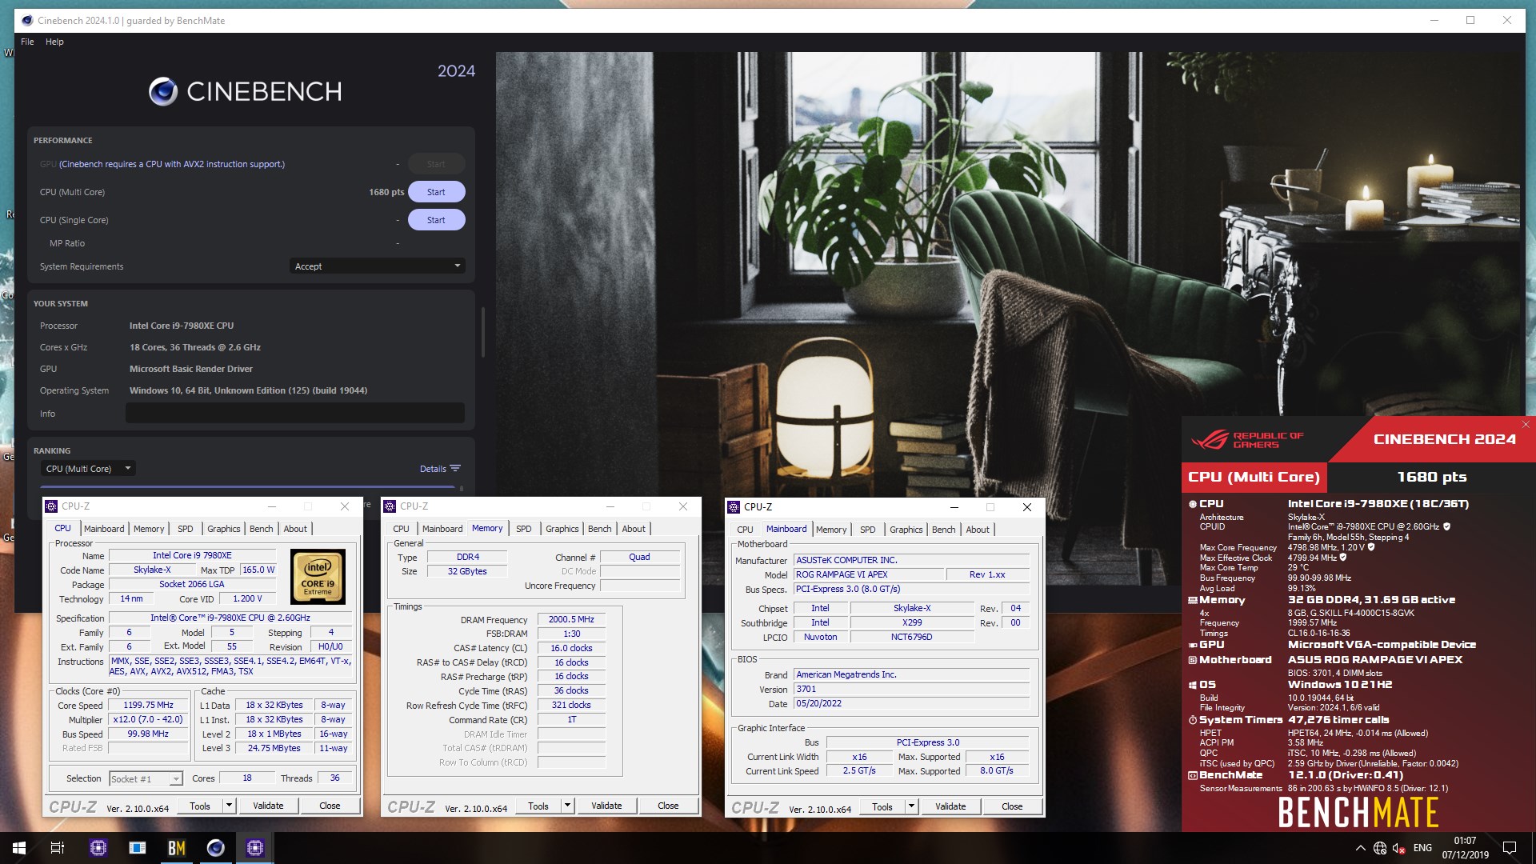Click the Details link in Ranking section

[433, 469]
